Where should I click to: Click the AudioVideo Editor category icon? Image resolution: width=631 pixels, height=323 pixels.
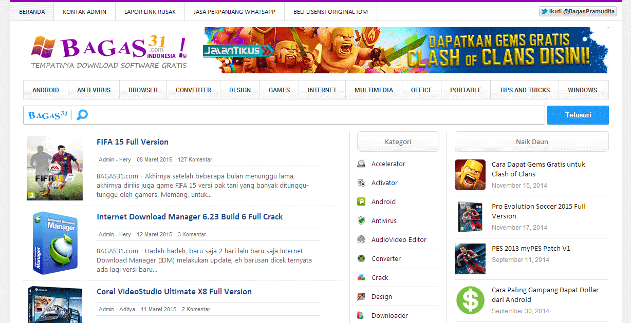coord(361,240)
